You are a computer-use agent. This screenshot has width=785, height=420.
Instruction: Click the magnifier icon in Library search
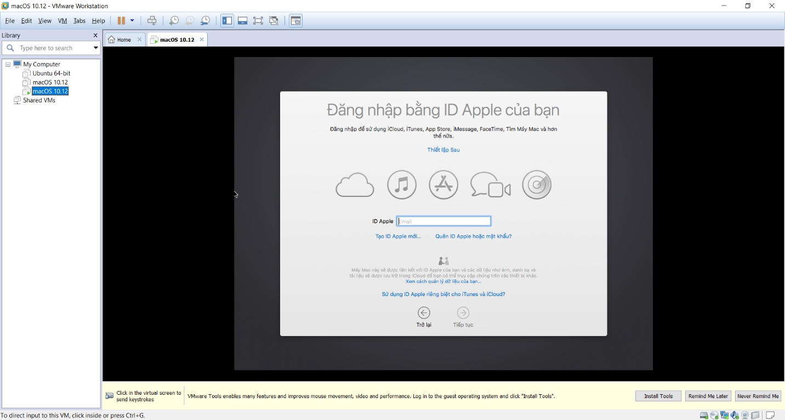pos(10,48)
